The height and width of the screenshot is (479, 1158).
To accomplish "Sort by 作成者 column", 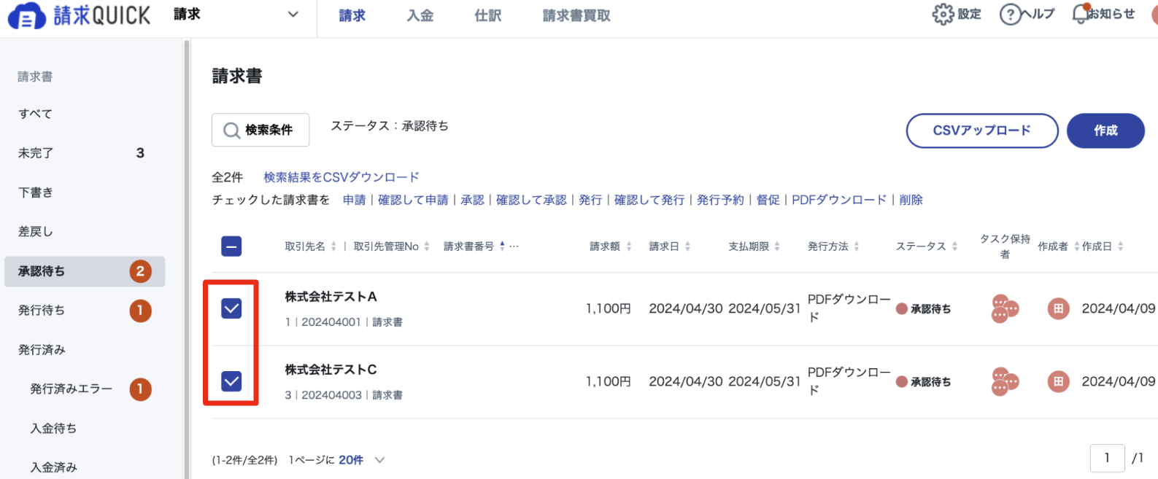I will tap(1076, 246).
